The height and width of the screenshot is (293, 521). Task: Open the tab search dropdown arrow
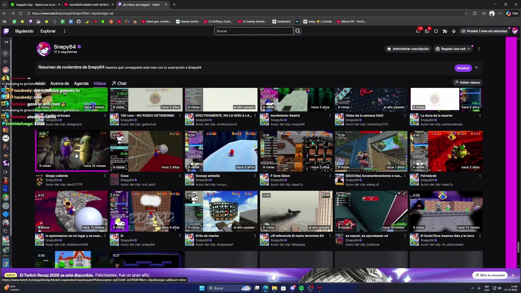(x=5, y=4)
